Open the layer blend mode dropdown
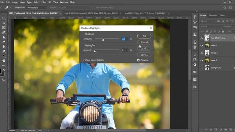The width and height of the screenshot is (235, 132). (x=211, y=26)
